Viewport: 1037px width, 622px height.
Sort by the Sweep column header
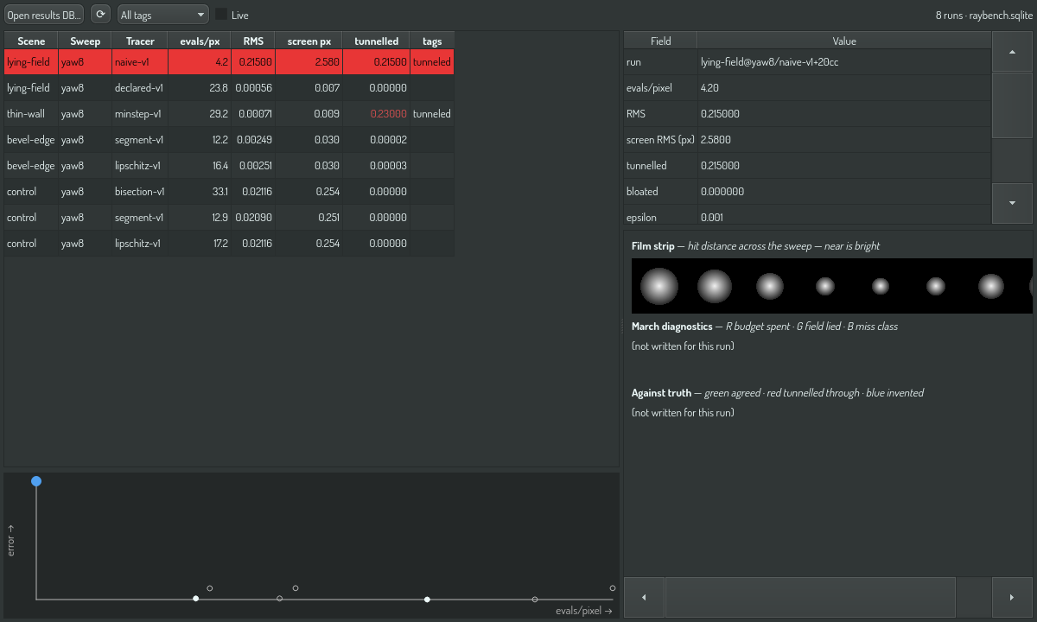85,41
